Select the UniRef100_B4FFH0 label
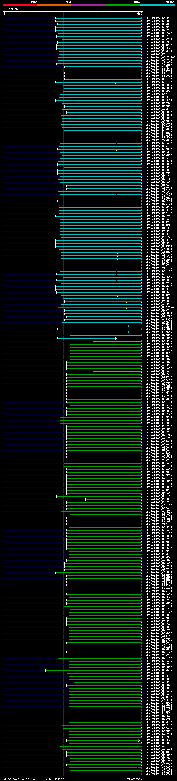Viewport: 177px width, 781px height. coord(159,713)
